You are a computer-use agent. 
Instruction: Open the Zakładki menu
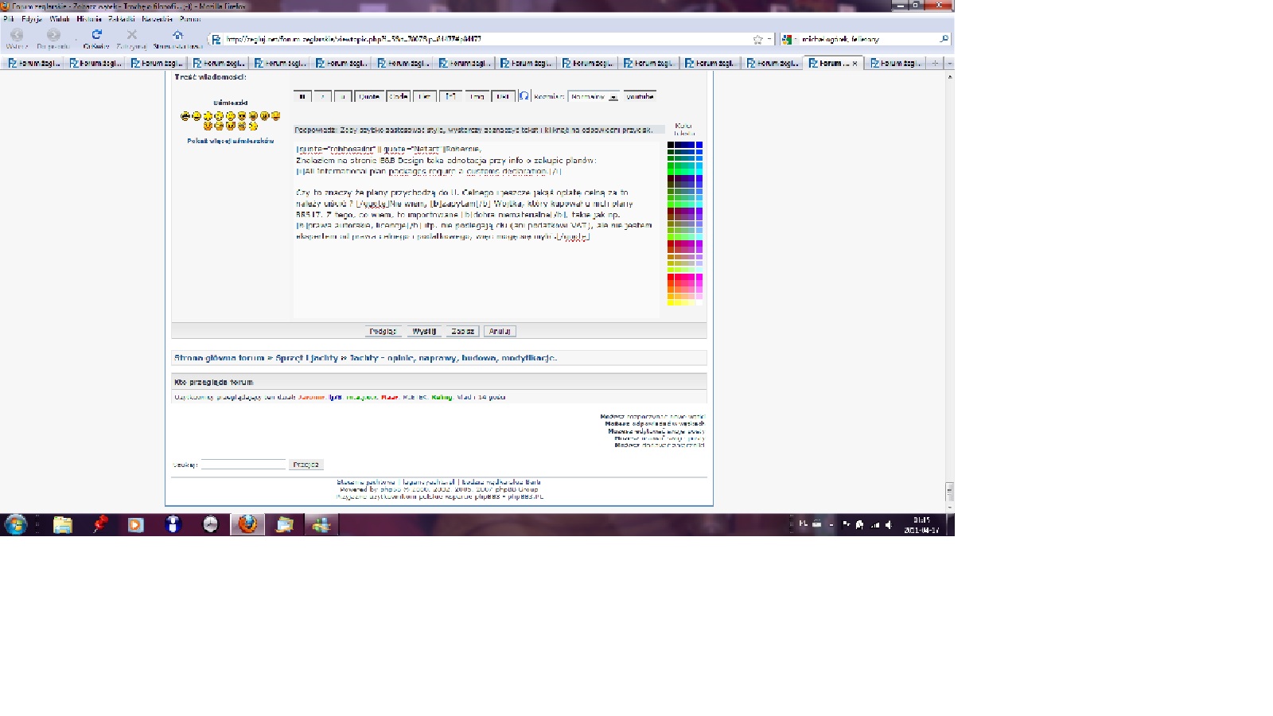pyautogui.click(x=121, y=19)
